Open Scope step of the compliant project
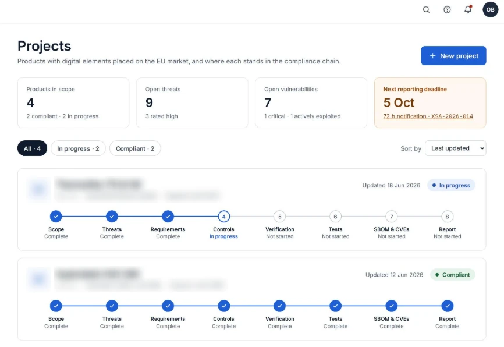Screen dimensions: 504x347 [x=56, y=306]
